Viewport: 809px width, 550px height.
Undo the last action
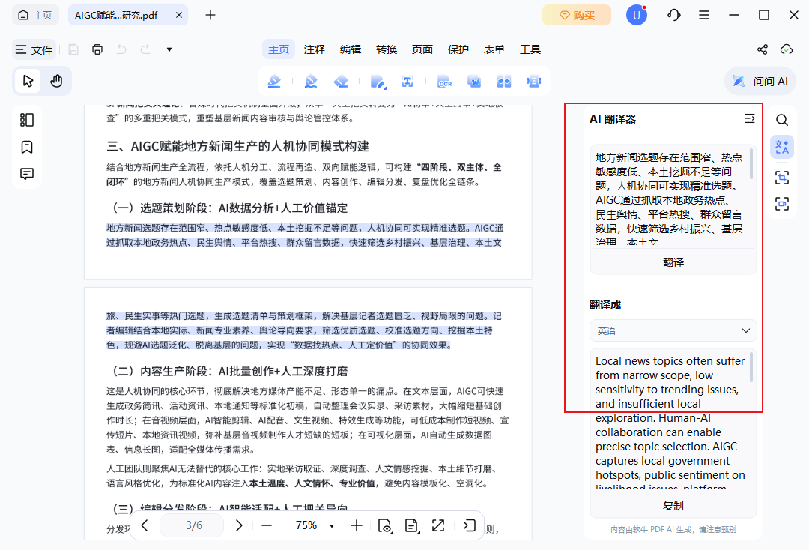point(121,49)
